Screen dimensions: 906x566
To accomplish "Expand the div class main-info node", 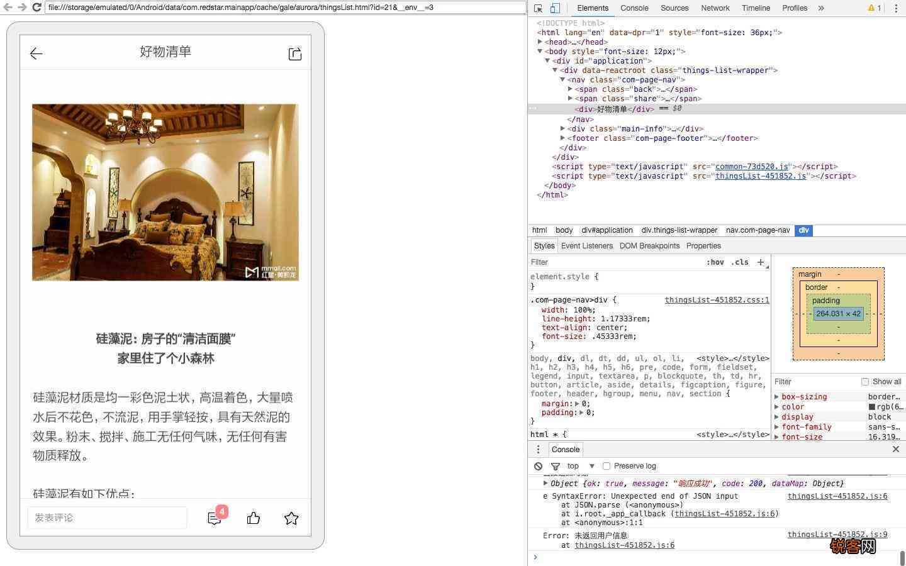I will (x=562, y=129).
